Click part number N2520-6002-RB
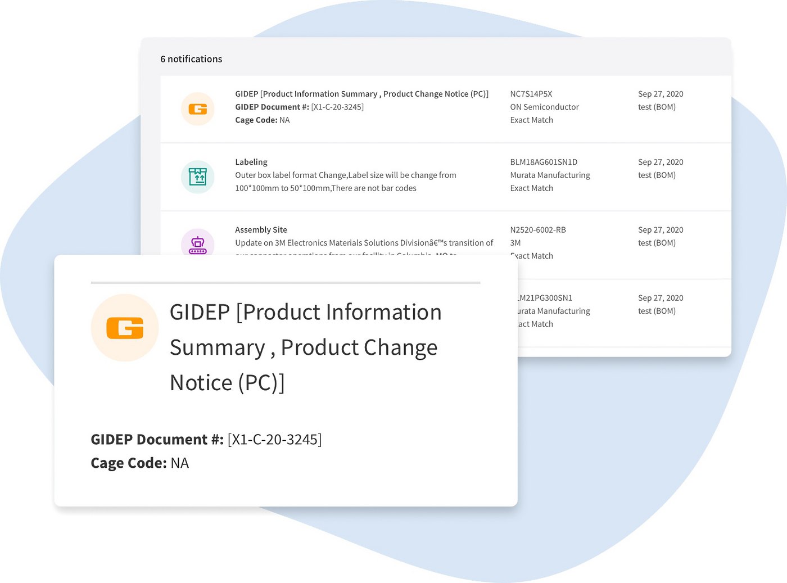Image resolution: width=787 pixels, height=583 pixels. click(x=538, y=230)
